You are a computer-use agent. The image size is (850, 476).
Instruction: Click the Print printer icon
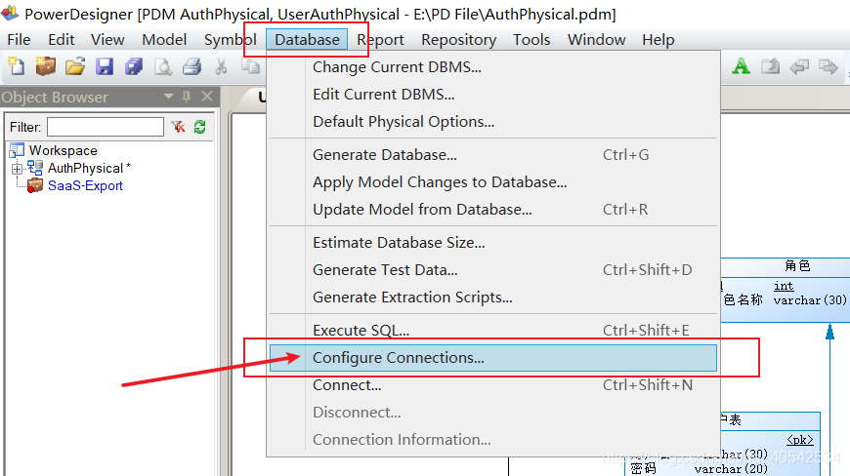[x=192, y=66]
